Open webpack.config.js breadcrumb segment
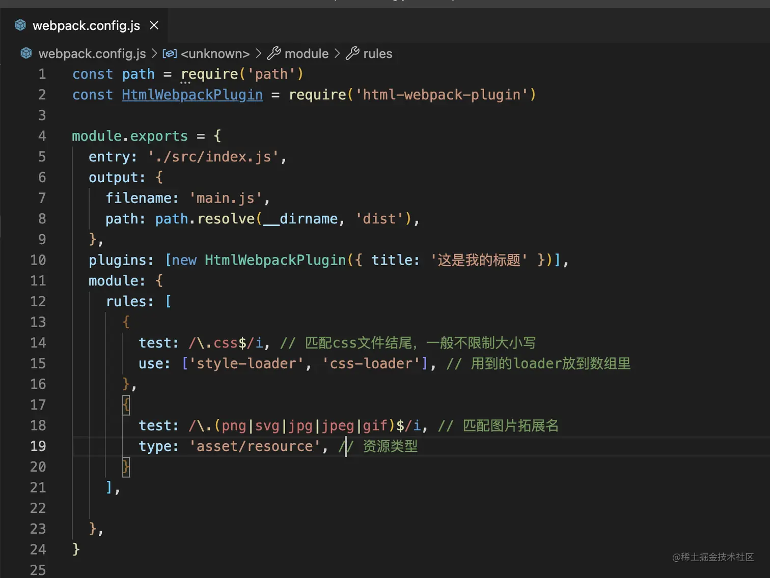 coord(92,53)
